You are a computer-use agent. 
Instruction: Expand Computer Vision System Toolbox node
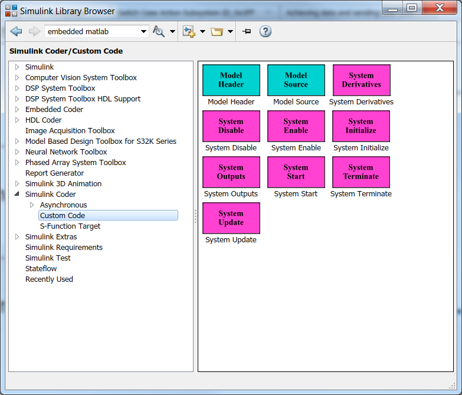17,77
